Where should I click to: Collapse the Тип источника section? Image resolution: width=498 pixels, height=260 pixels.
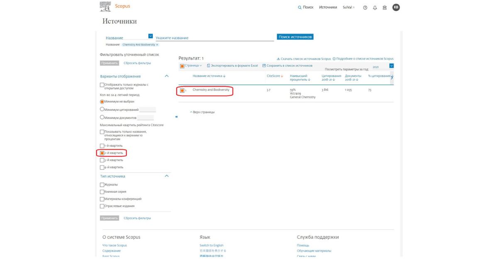click(x=167, y=176)
